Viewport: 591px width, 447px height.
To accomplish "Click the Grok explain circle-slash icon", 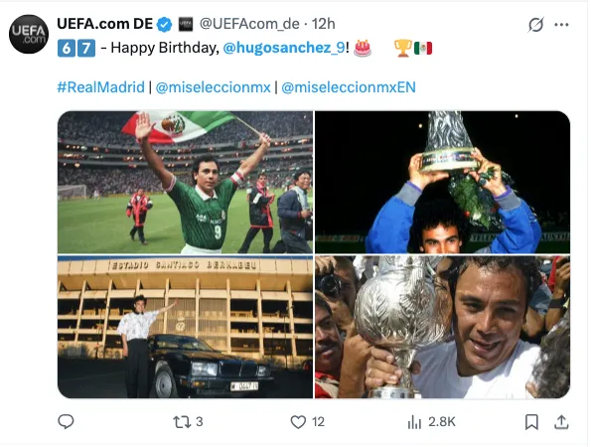I will point(535,25).
